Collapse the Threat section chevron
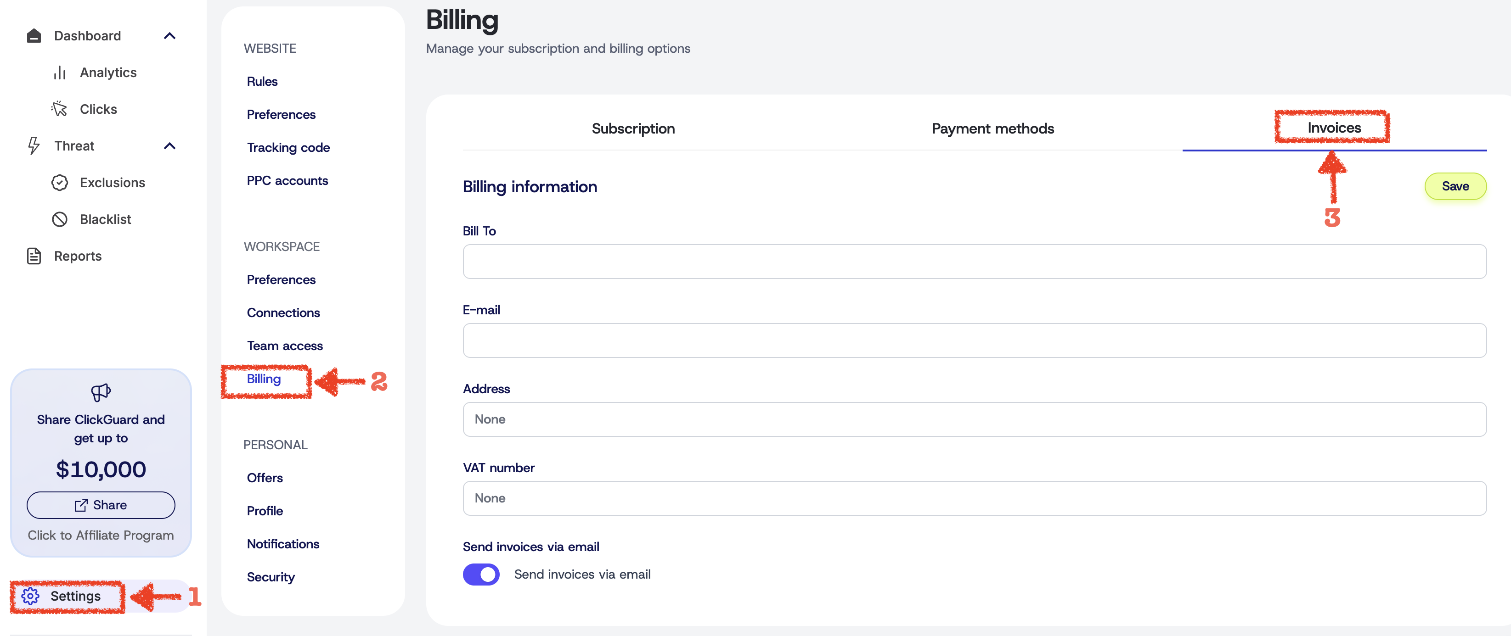The width and height of the screenshot is (1511, 636). (169, 146)
